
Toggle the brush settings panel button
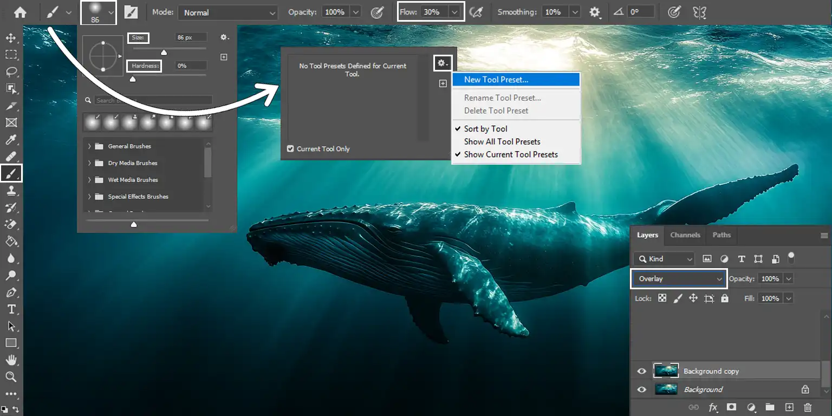[131, 12]
